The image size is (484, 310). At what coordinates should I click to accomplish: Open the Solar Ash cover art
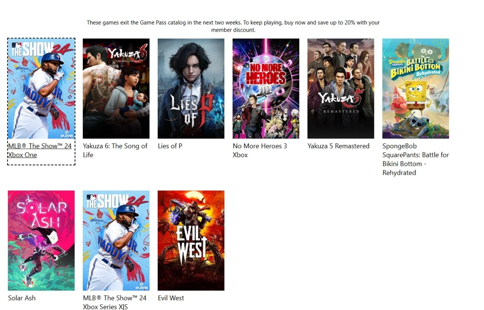[x=41, y=240]
